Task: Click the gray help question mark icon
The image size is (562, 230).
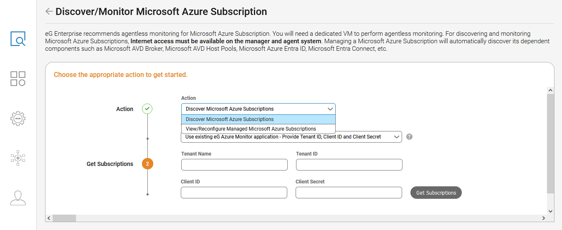Action: pos(409,136)
